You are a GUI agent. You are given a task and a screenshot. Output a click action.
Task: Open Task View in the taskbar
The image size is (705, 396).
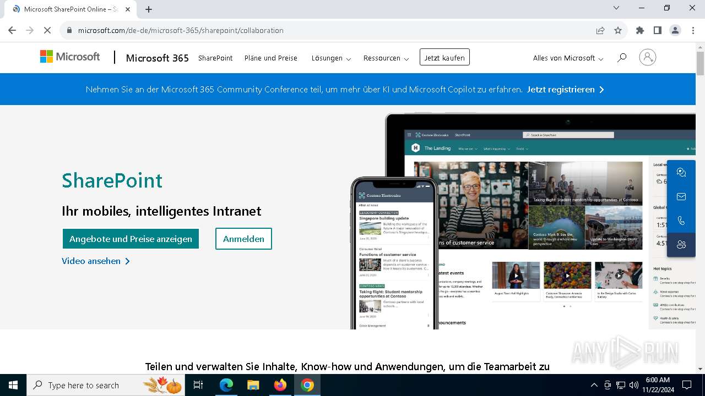(x=198, y=385)
